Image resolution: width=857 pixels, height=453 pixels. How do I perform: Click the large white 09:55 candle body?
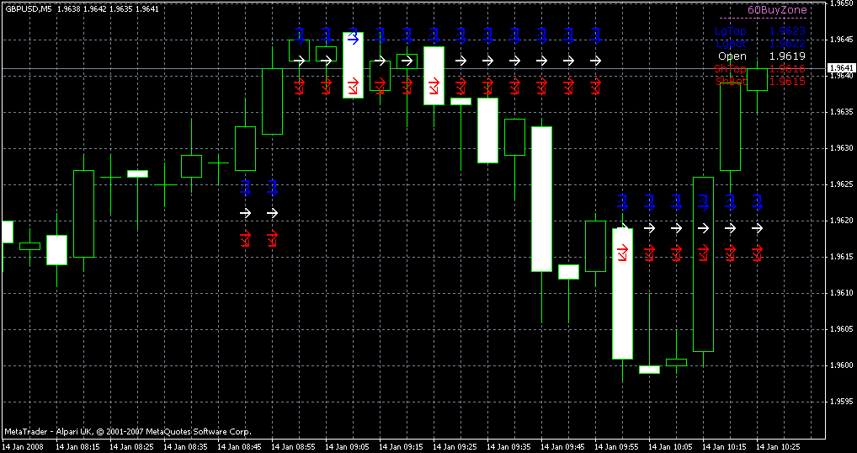coord(622,293)
